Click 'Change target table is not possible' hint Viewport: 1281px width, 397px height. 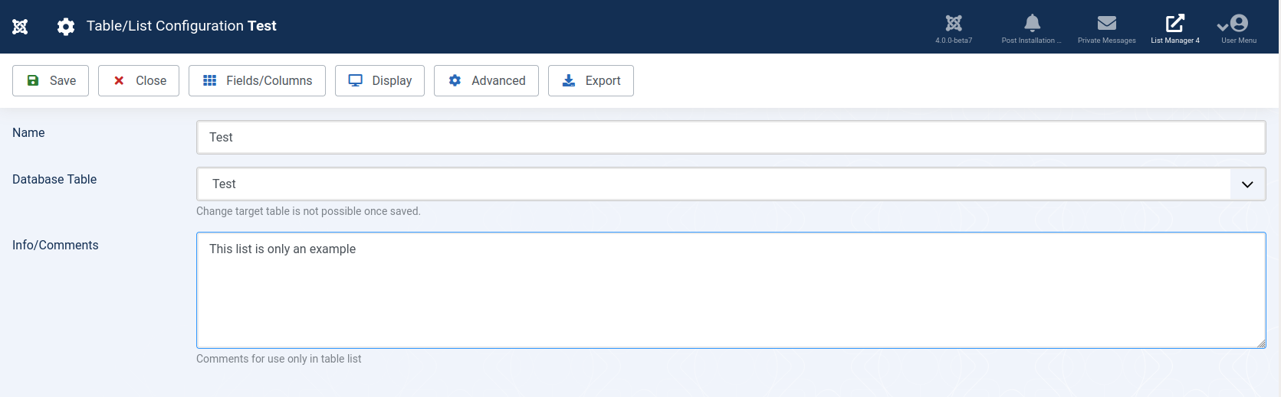[x=308, y=211]
